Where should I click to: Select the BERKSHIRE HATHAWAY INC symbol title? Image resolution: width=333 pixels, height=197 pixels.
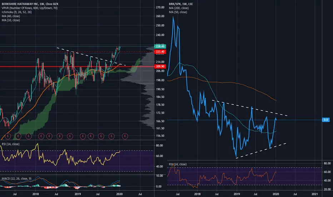point(30,4)
